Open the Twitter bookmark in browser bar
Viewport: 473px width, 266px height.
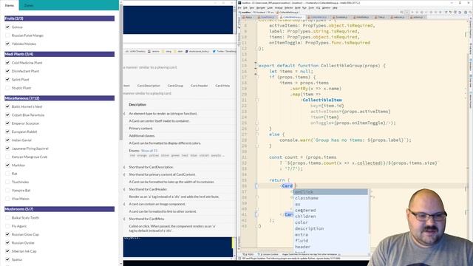point(224,52)
